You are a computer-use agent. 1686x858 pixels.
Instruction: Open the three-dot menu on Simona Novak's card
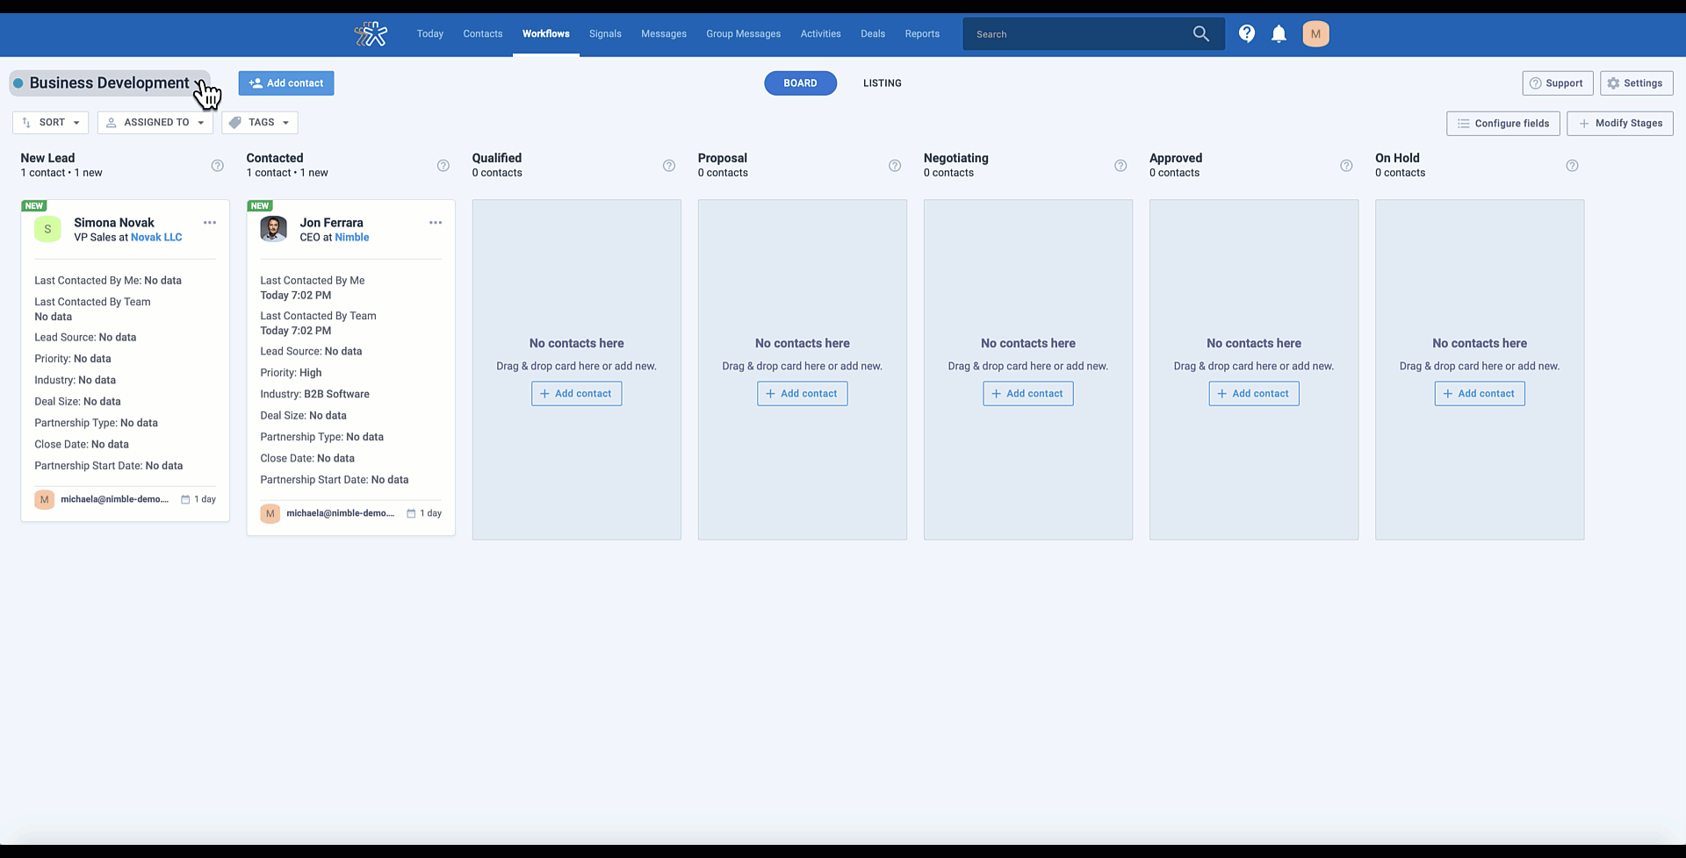point(210,223)
